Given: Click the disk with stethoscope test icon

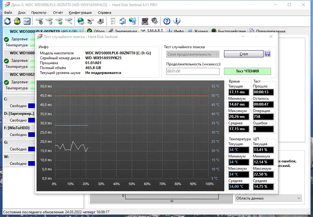Looking at the screenshot, I should [39, 21].
